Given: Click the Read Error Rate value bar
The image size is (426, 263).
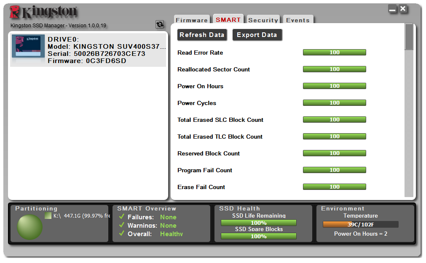Looking at the screenshot, I should [x=335, y=52].
